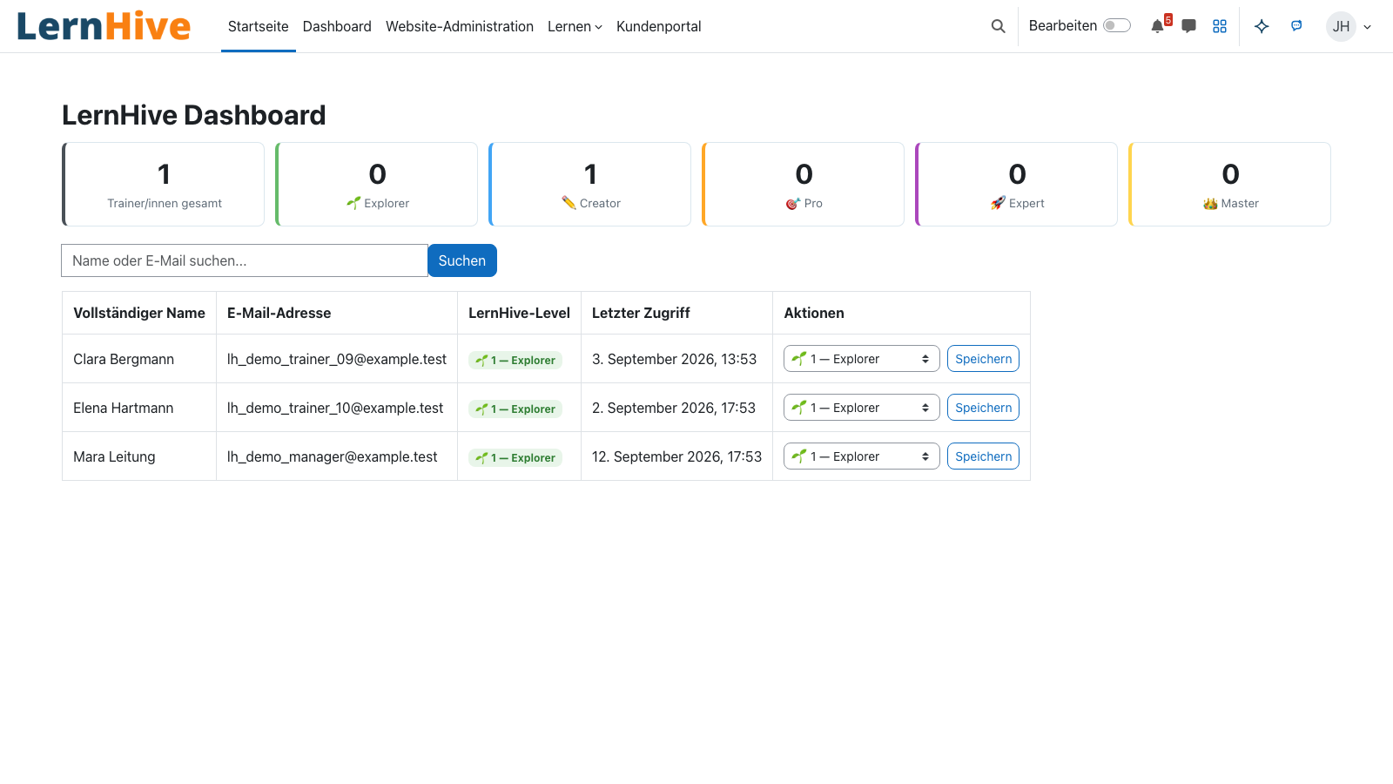Open the messages speech bubble icon
Viewport: 1393px width, 784px height.
[1188, 26]
